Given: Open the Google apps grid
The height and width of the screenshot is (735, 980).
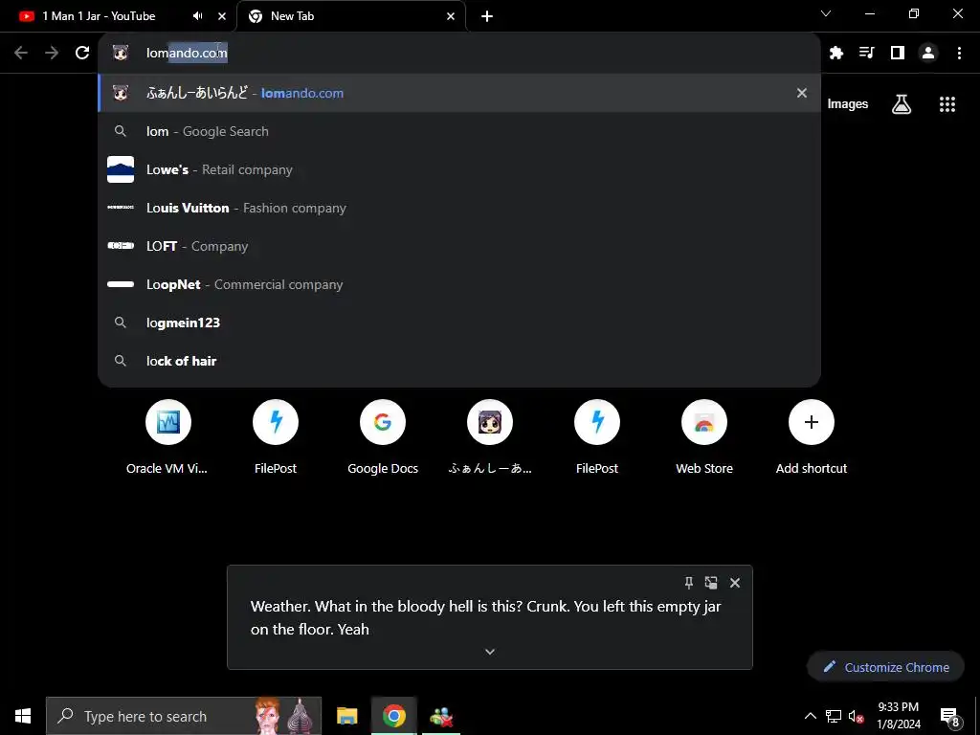Looking at the screenshot, I should (947, 103).
